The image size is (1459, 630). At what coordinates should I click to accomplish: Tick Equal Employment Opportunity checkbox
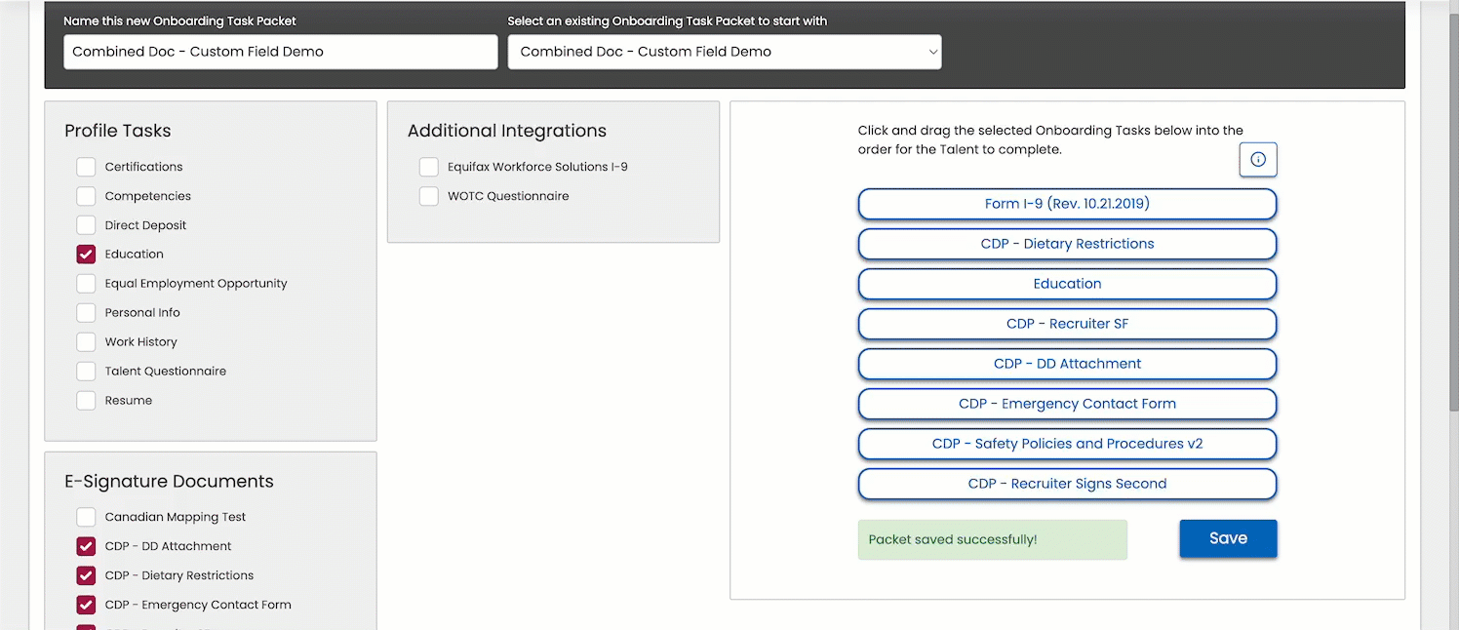click(x=87, y=284)
